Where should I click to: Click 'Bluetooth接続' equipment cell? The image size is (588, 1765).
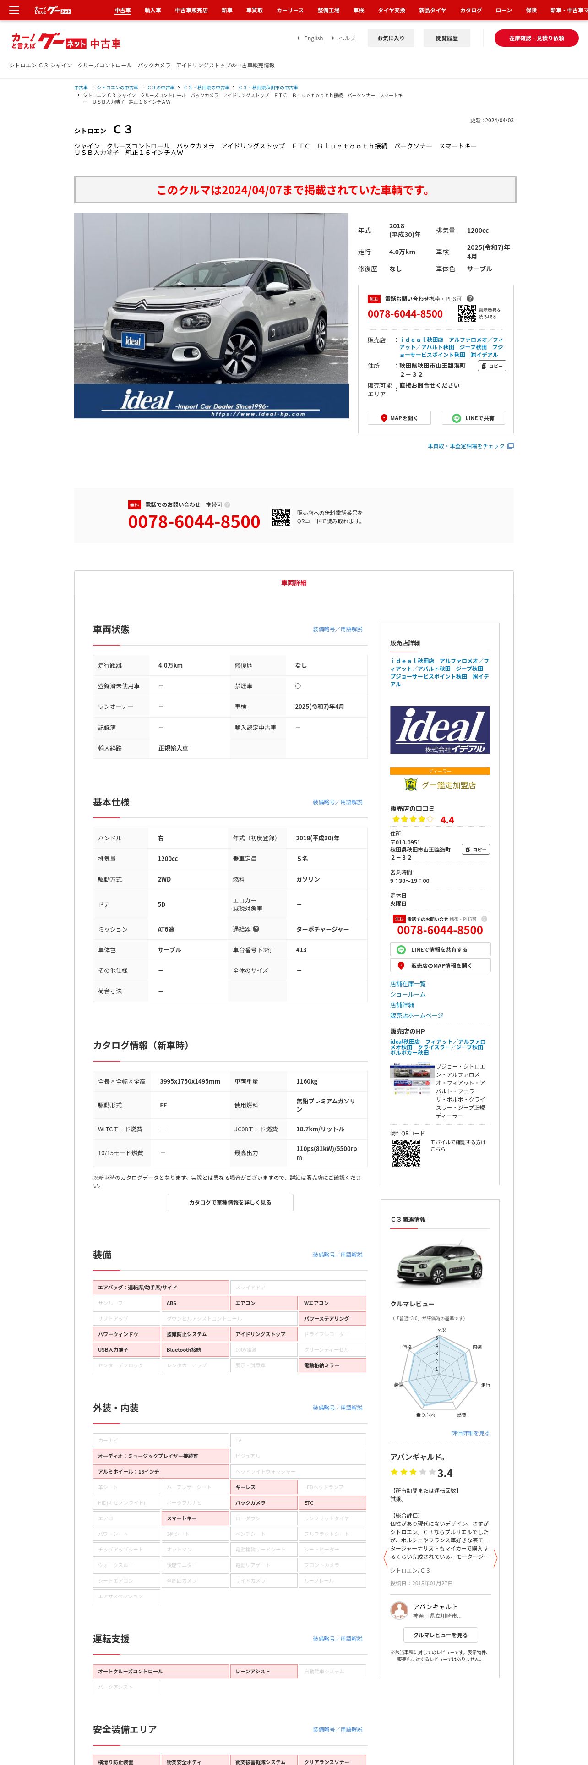195,1350
